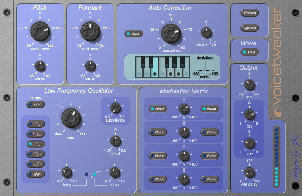Select the sine wave LFO shape
This screenshot has width=302, height=196.
pyautogui.click(x=36, y=124)
